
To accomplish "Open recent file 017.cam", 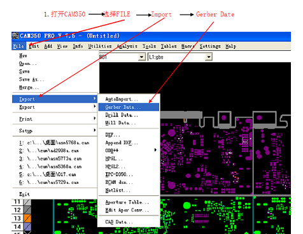I will tap(55, 174).
